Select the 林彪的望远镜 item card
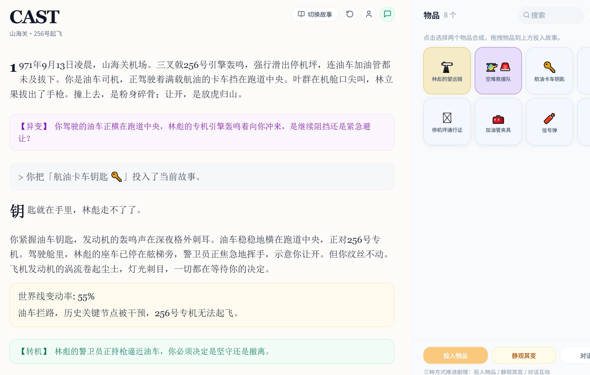The image size is (590, 375). click(x=447, y=71)
